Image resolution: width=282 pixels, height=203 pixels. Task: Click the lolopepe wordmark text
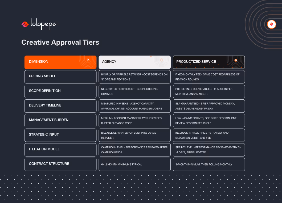point(43,24)
